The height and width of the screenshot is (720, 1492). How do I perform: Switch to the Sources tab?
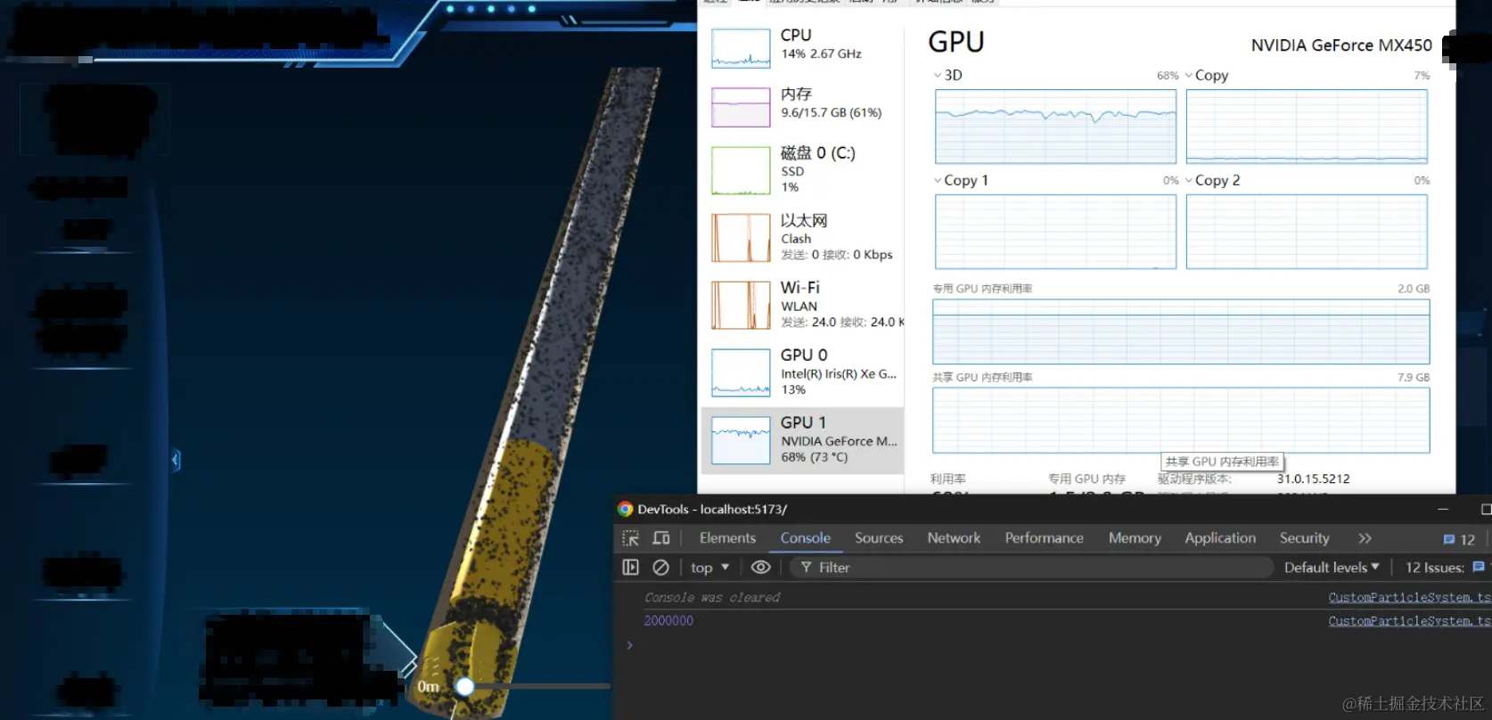click(879, 538)
